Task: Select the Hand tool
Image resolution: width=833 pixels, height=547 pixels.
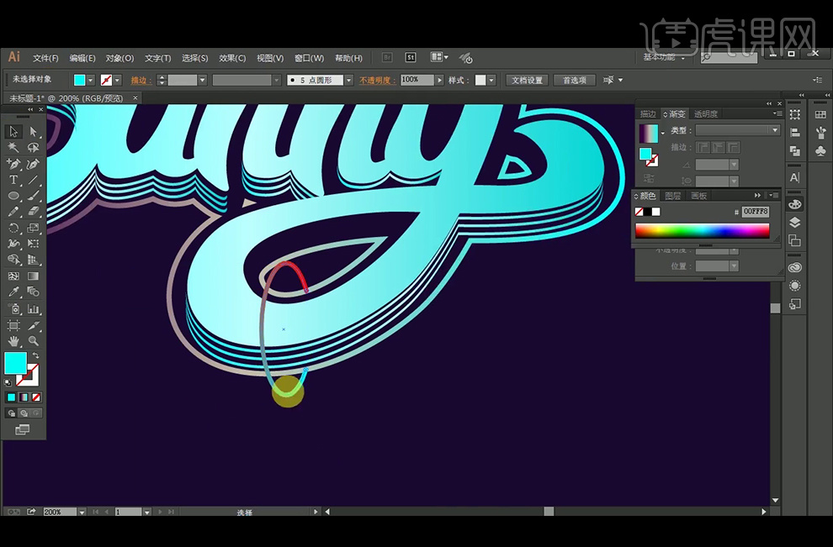Action: coord(13,341)
